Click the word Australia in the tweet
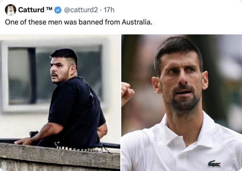 point(137,22)
